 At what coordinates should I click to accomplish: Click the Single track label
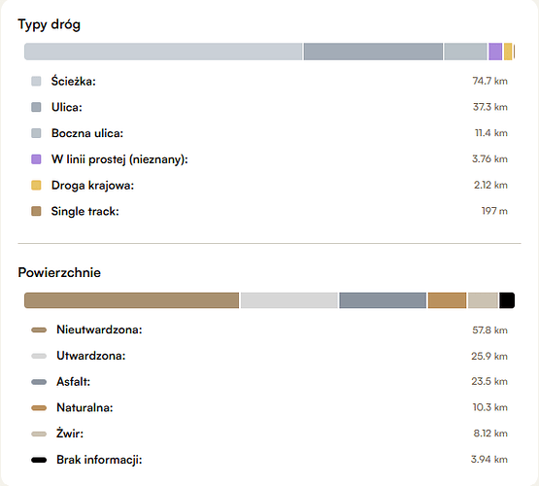(84, 211)
